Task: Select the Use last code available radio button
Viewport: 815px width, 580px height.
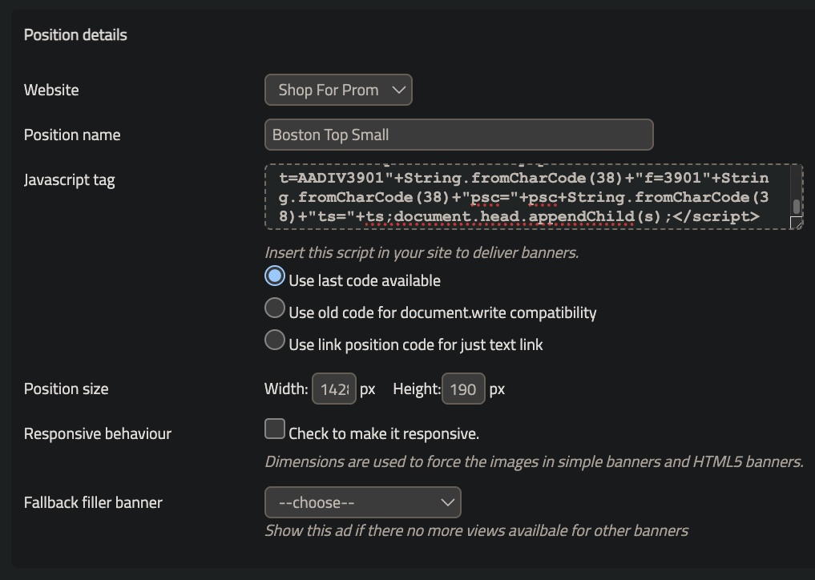Action: [275, 276]
